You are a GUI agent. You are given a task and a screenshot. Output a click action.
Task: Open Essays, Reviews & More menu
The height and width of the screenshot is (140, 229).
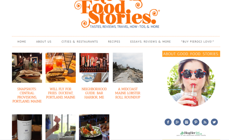[151, 42]
